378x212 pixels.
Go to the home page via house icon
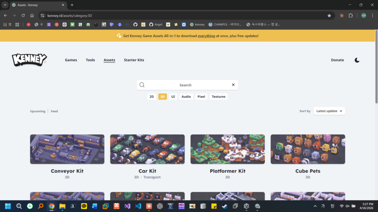(x=32, y=15)
